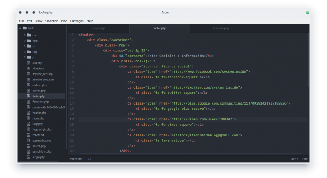Screen dimensions: 327x178
Task: Click the robots.txt file icon
Action: [x=29, y=135]
